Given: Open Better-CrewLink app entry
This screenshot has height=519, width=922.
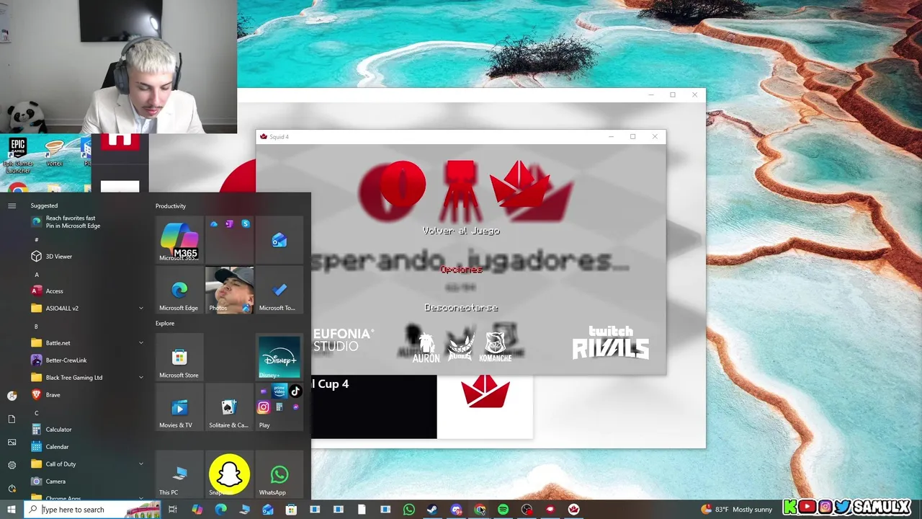Looking at the screenshot, I should tap(86, 360).
